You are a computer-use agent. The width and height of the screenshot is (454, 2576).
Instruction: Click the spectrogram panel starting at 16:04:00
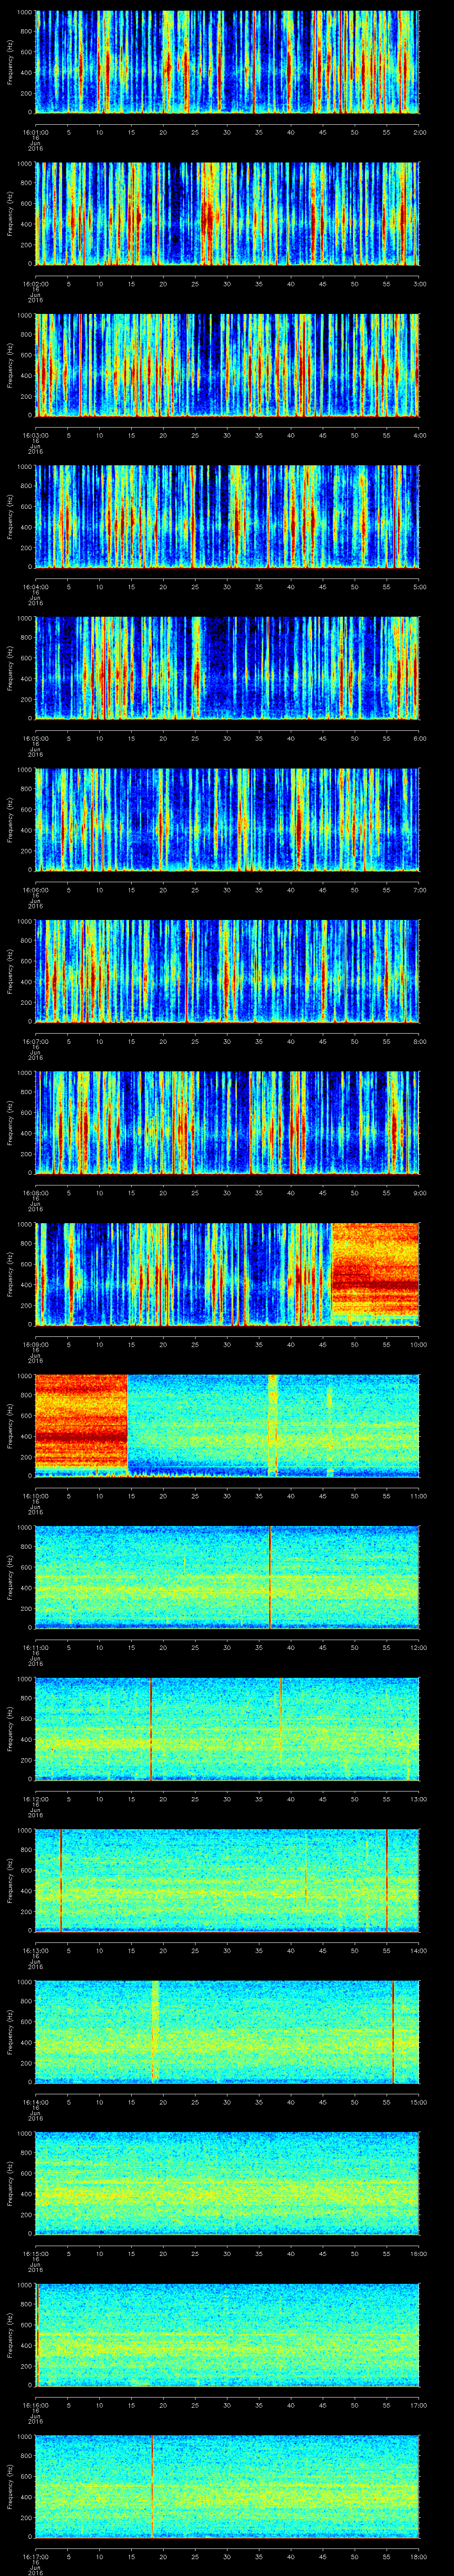227,516
